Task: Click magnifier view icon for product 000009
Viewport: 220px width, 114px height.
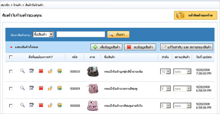Action: click(x=22, y=88)
